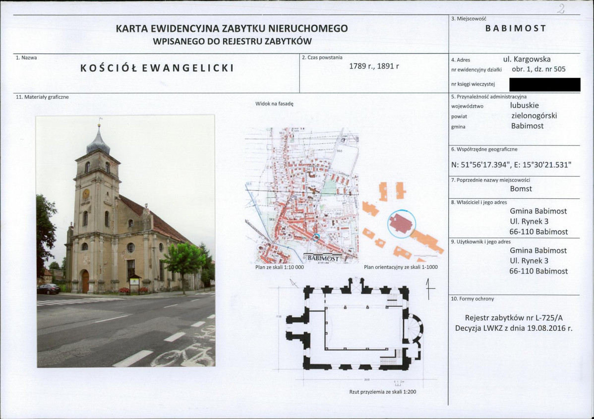This screenshot has width=594, height=419.
Task: Click the label 8. Właściciel i jego adres
Action: click(x=479, y=202)
